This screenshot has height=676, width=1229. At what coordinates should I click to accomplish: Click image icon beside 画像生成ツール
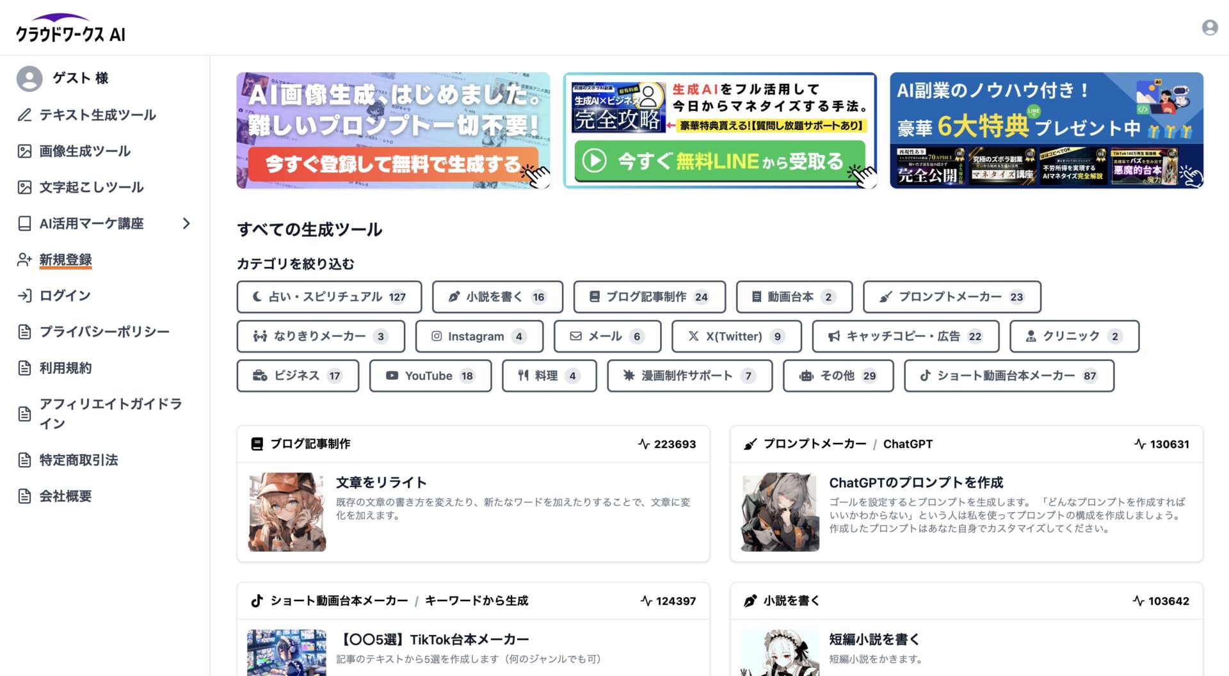[x=24, y=151]
